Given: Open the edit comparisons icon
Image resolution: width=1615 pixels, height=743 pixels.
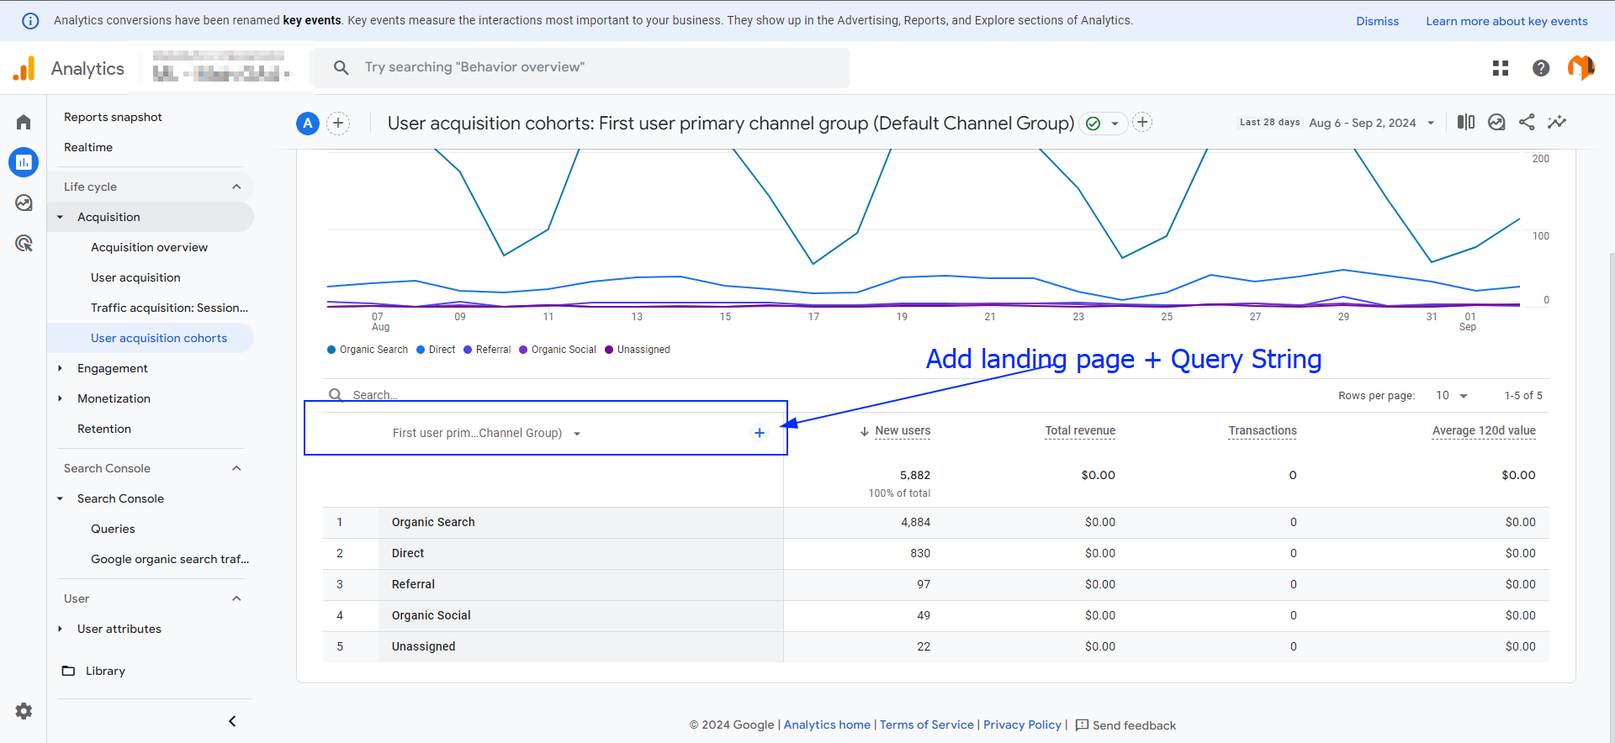Looking at the screenshot, I should 1466,122.
